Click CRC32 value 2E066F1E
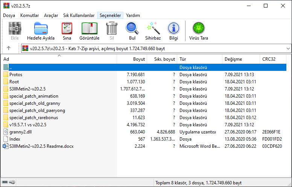 (271, 132)
